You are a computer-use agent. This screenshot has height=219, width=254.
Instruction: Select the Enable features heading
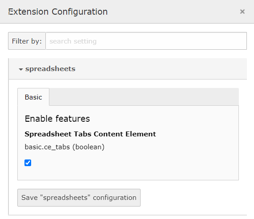(57, 119)
